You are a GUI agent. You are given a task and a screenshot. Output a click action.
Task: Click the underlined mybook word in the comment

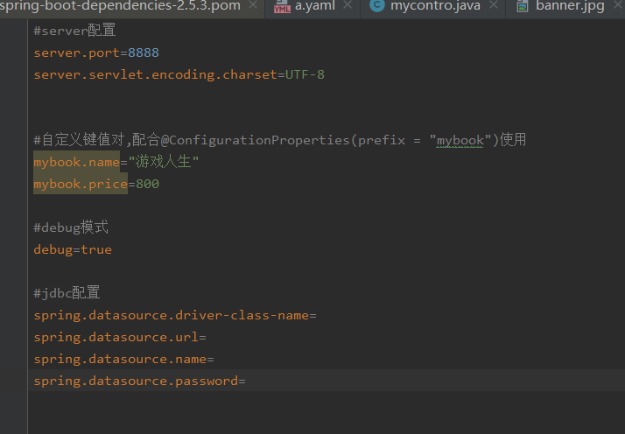click(x=460, y=140)
